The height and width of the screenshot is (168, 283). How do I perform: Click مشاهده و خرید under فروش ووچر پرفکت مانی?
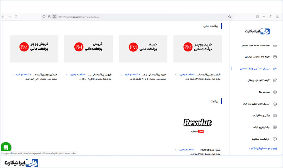click(x=23, y=74)
